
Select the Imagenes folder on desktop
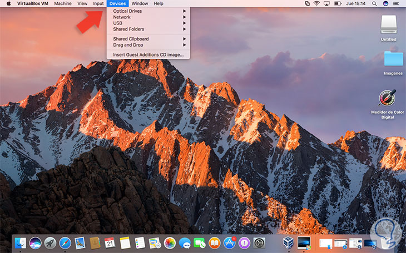[393, 59]
